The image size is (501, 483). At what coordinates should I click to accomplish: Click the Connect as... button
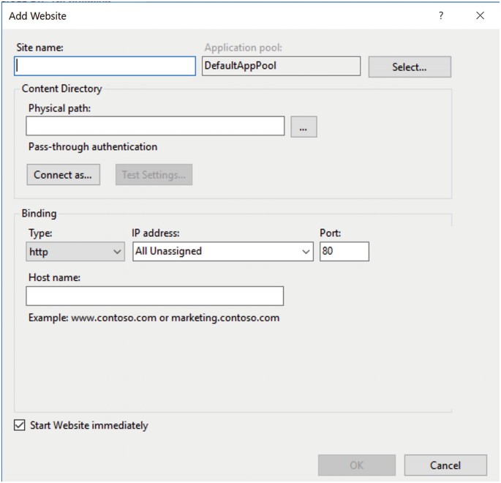(x=63, y=175)
